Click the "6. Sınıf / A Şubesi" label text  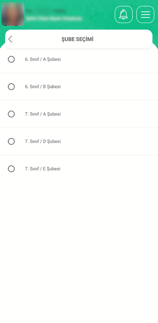(x=43, y=59)
